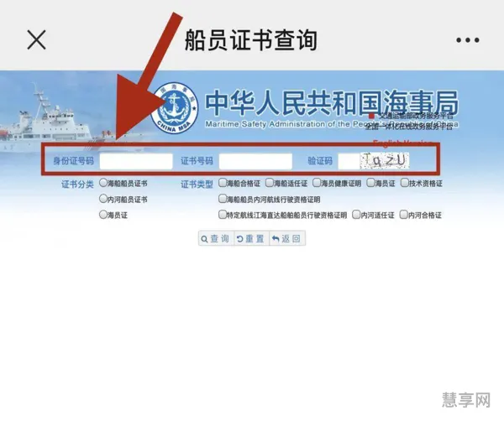Close the 船员证书查询 page with X

pyautogui.click(x=36, y=39)
